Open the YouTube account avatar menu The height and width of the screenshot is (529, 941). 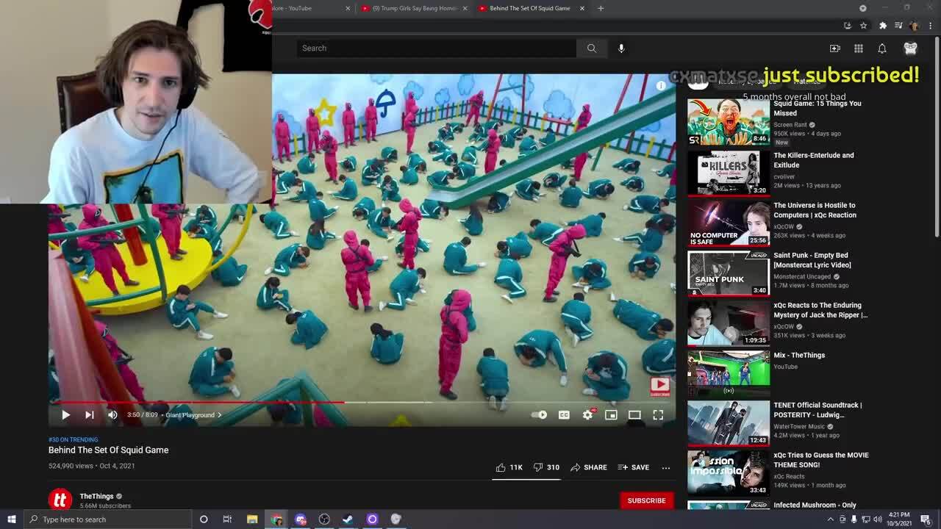[911, 48]
